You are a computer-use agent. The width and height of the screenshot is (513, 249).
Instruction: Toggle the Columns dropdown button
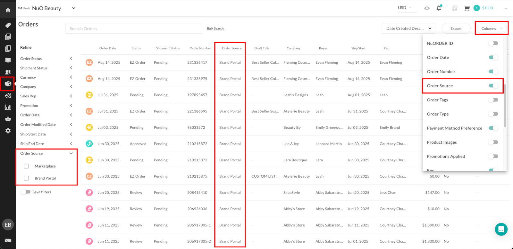(492, 28)
